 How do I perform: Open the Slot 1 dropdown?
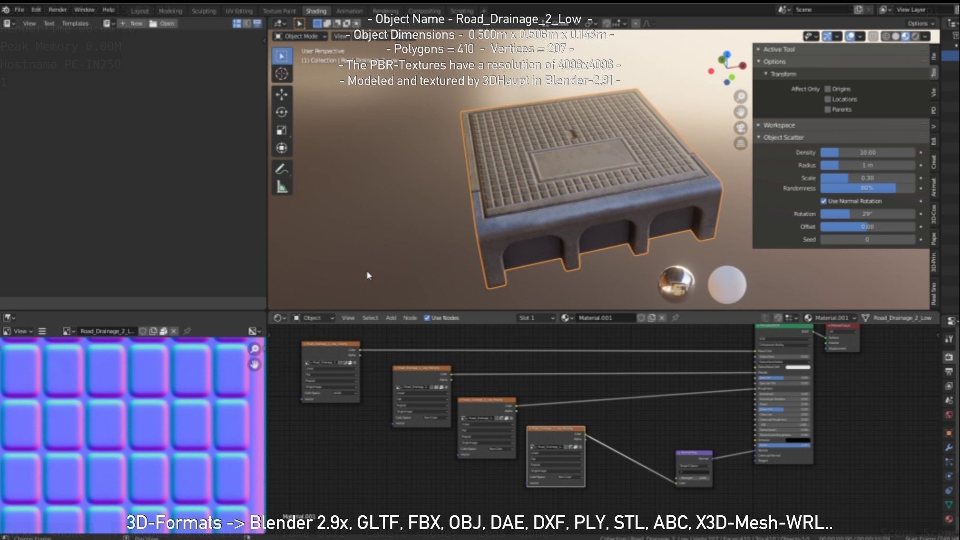(x=536, y=318)
